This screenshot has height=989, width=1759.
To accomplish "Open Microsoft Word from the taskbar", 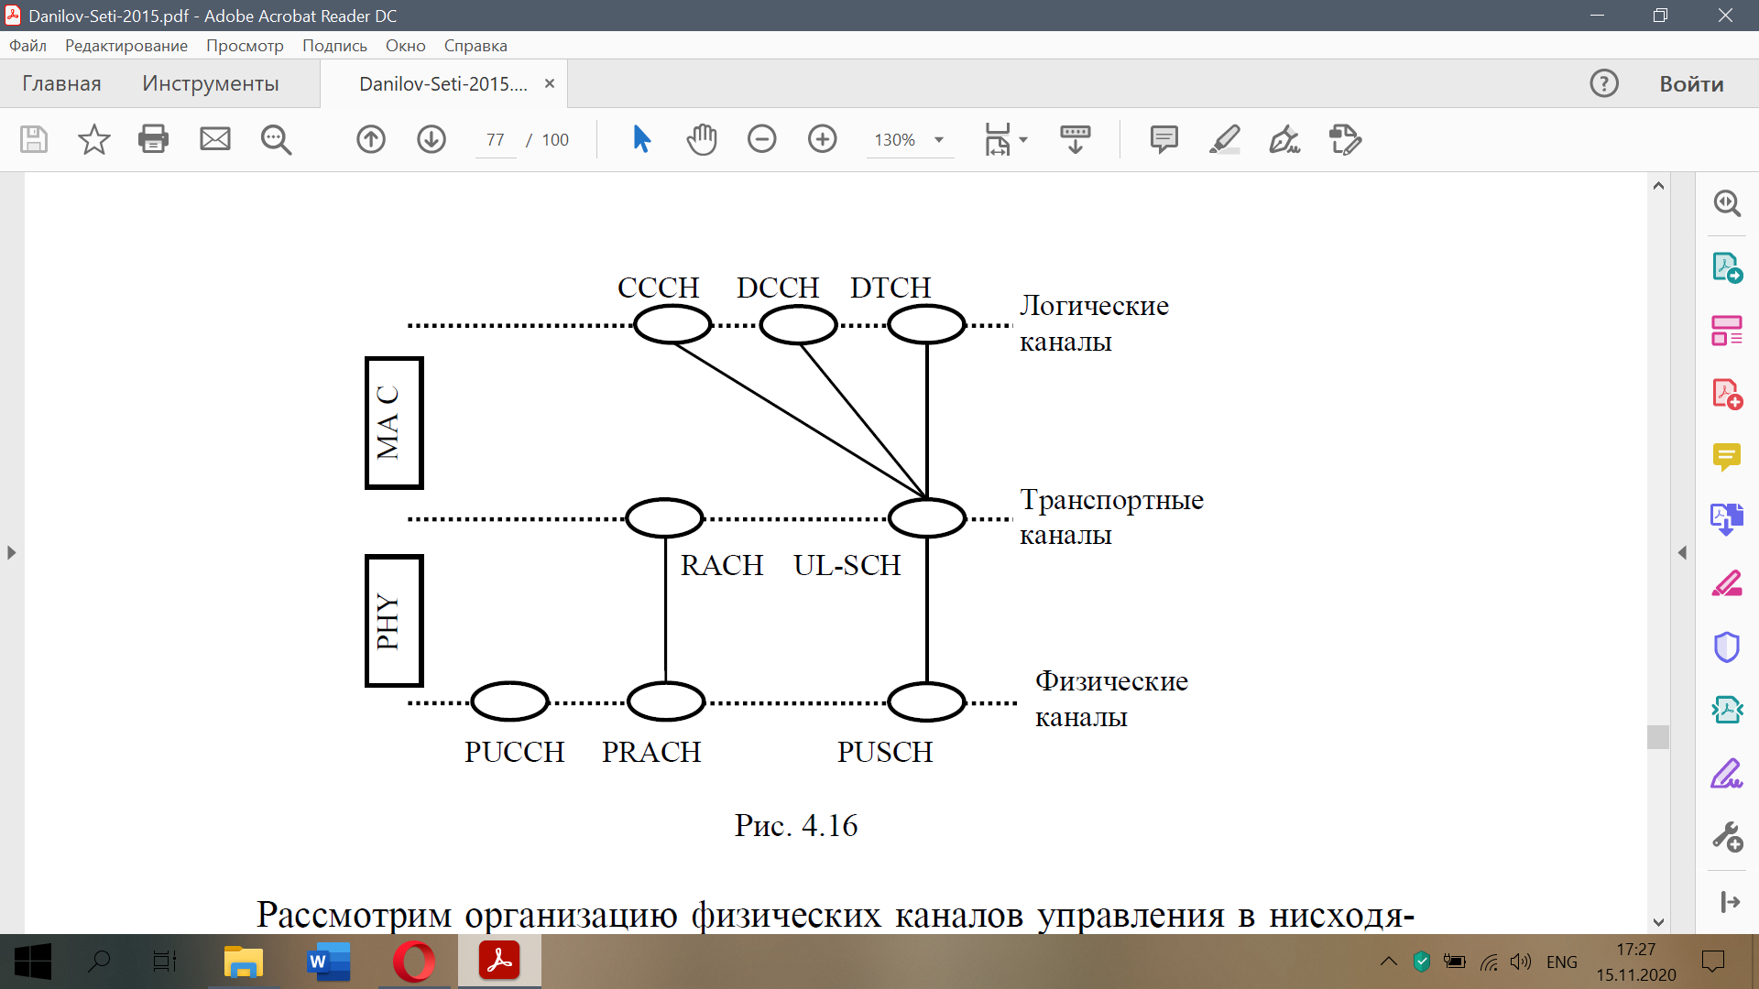I will pyautogui.click(x=328, y=962).
